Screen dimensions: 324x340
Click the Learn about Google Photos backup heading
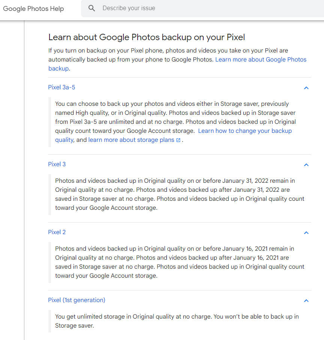pos(147,37)
